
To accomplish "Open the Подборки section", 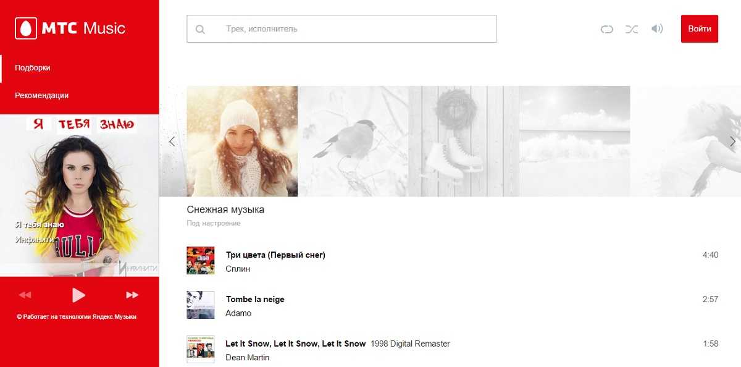I will (x=33, y=68).
